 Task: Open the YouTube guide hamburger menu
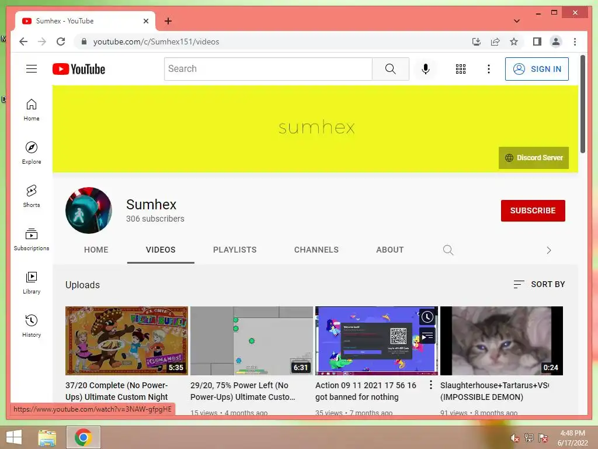pos(32,69)
